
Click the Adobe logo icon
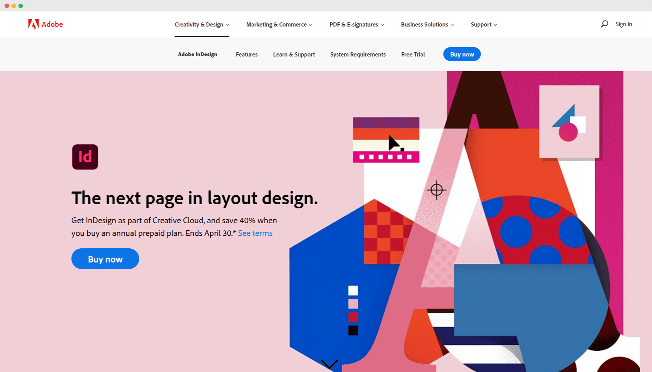[x=33, y=24]
